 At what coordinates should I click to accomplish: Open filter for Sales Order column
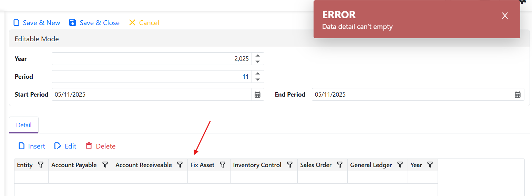coord(340,165)
